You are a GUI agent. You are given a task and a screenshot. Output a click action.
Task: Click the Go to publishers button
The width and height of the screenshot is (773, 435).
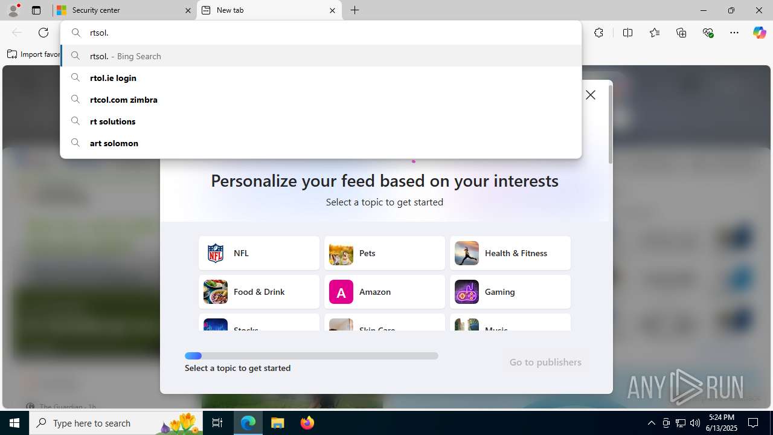[x=545, y=362]
